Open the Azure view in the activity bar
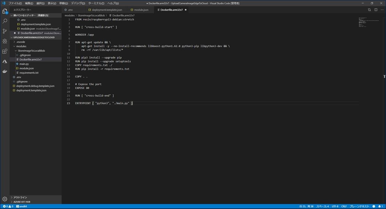The width and height of the screenshot is (386, 209). [5, 61]
